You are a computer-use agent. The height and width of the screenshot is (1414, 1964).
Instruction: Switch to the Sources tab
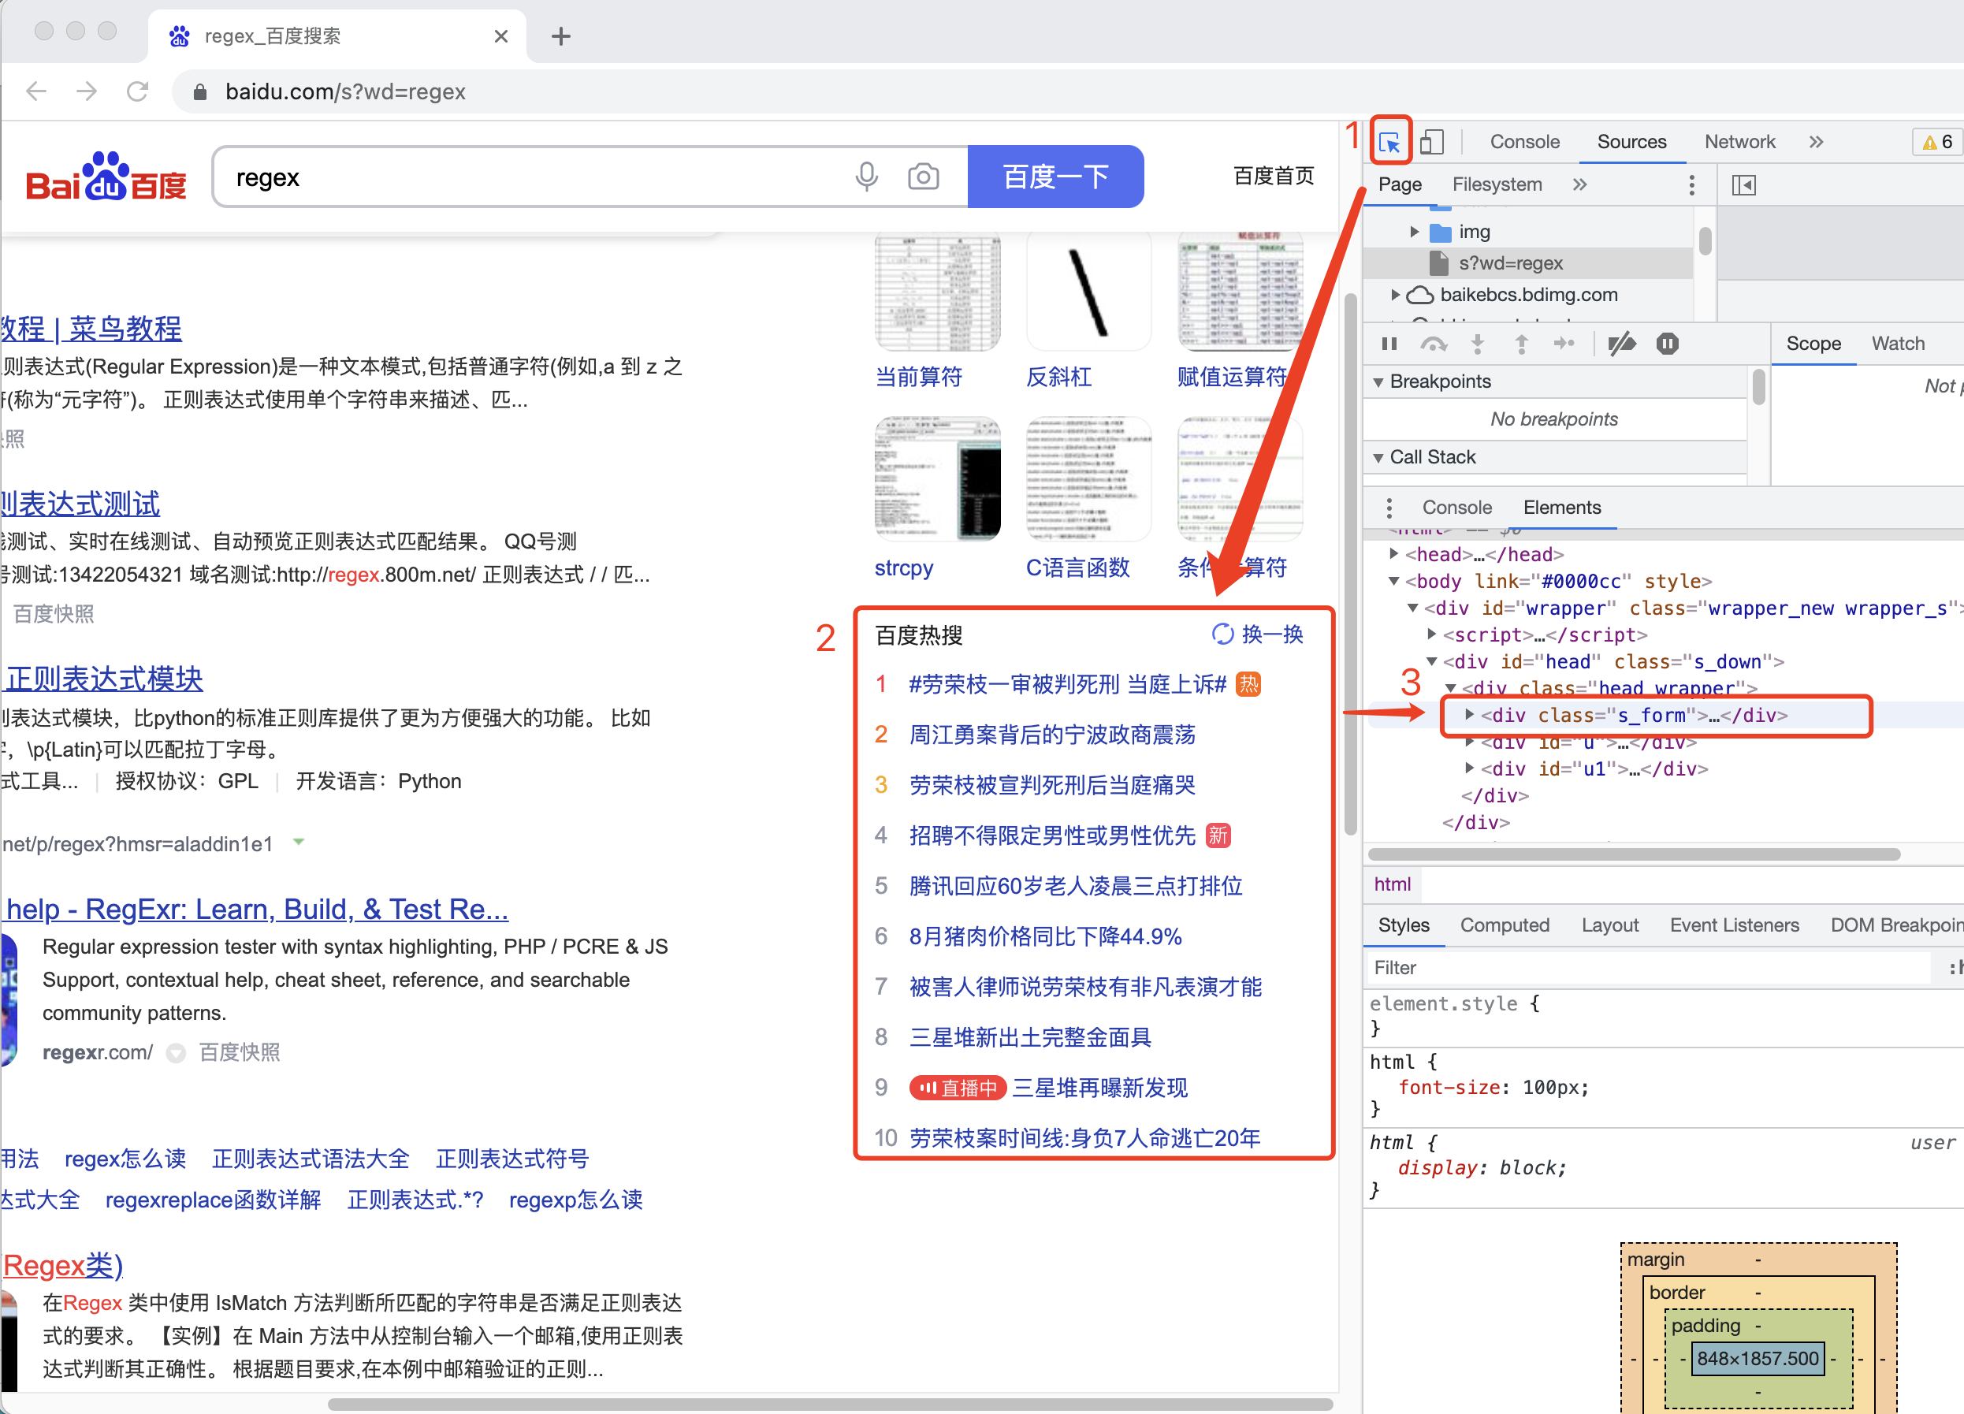click(1631, 142)
